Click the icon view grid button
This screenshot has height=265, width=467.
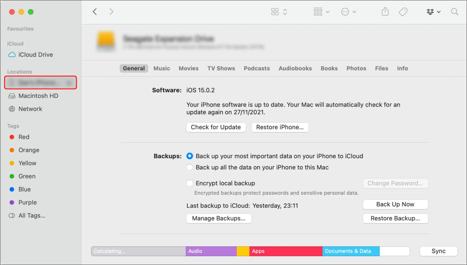pyautogui.click(x=275, y=12)
